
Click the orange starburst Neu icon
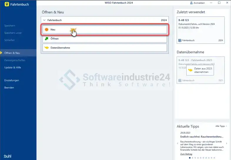pyautogui.click(x=46, y=30)
